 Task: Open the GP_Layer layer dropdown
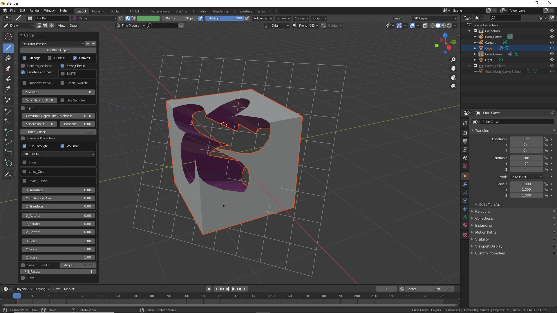point(435,18)
